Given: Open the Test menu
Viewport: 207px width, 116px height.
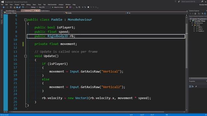Looking at the screenshot, I should pyautogui.click(x=45, y=5).
